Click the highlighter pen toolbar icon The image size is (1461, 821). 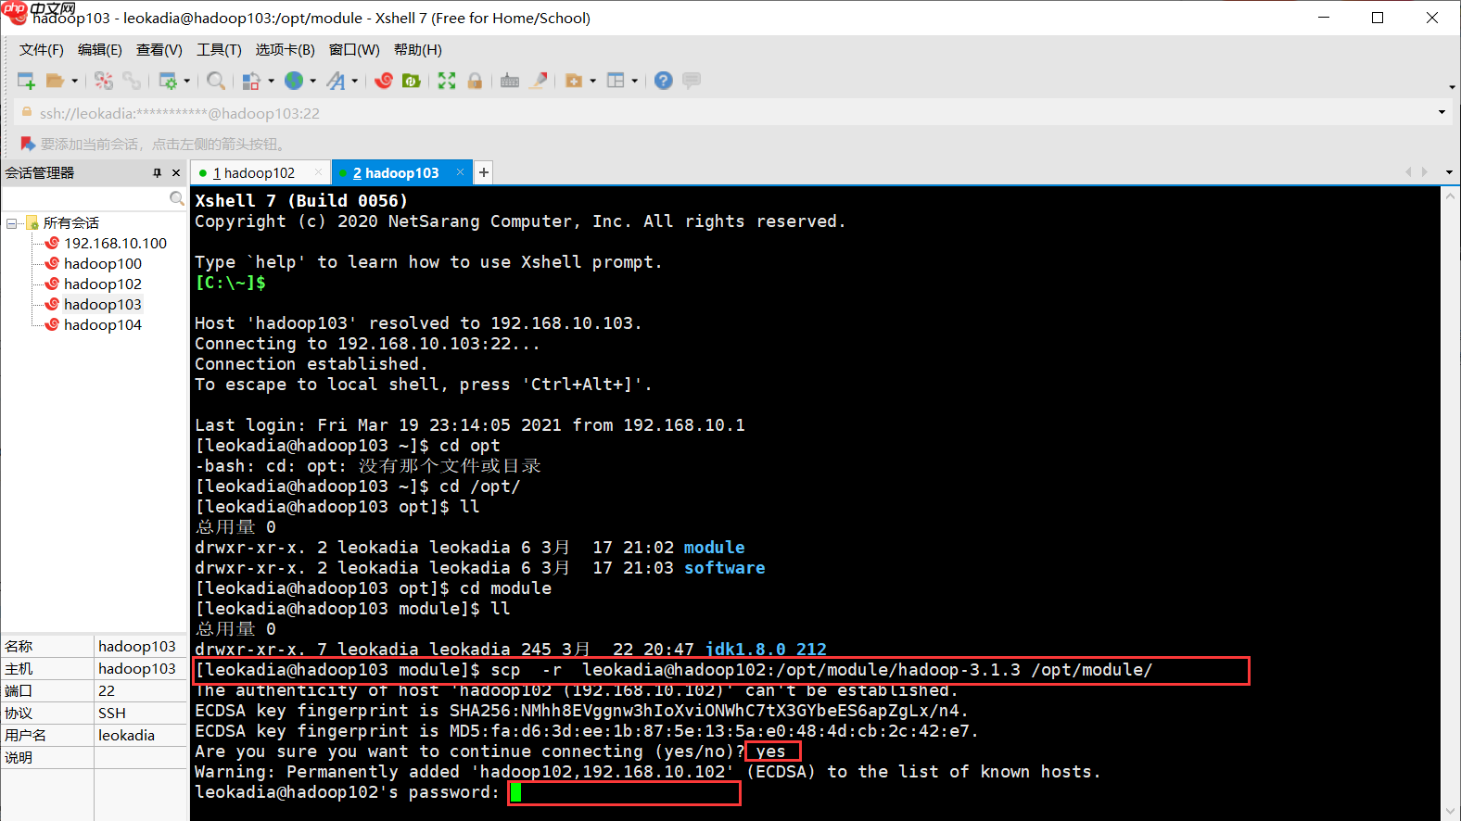[x=538, y=81]
